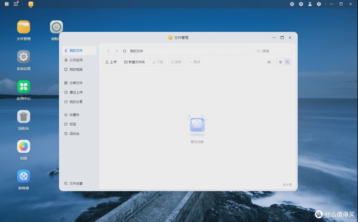The width and height of the screenshot is (358, 222).
Task: Open 收藏夹 favorites in the sidebar
Action: pyautogui.click(x=79, y=115)
